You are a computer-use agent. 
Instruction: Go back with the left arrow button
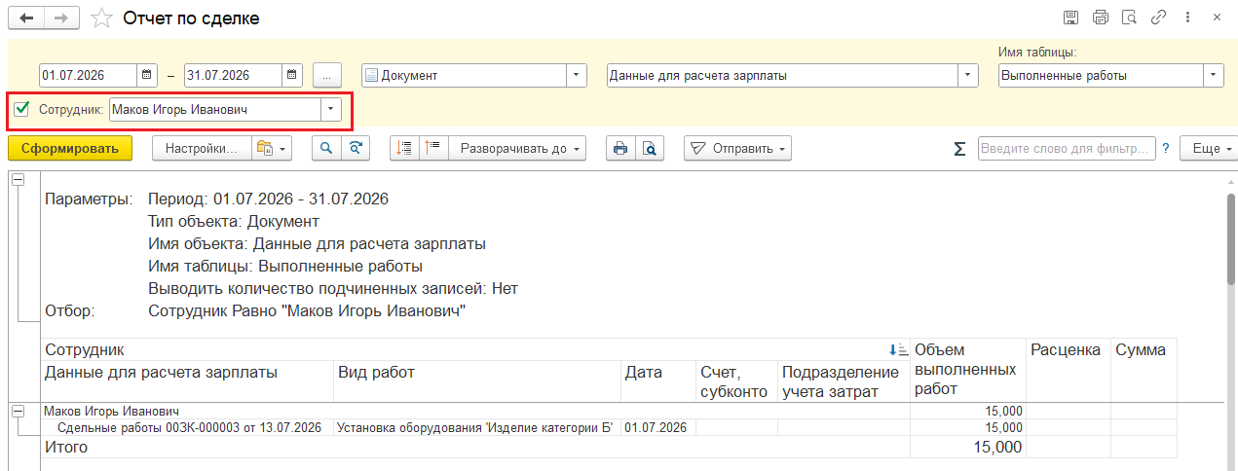point(25,18)
